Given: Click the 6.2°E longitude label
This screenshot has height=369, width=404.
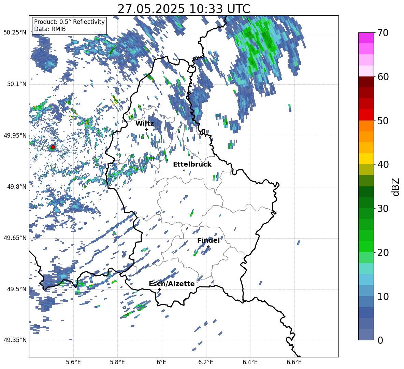Looking at the screenshot, I should (x=206, y=362).
